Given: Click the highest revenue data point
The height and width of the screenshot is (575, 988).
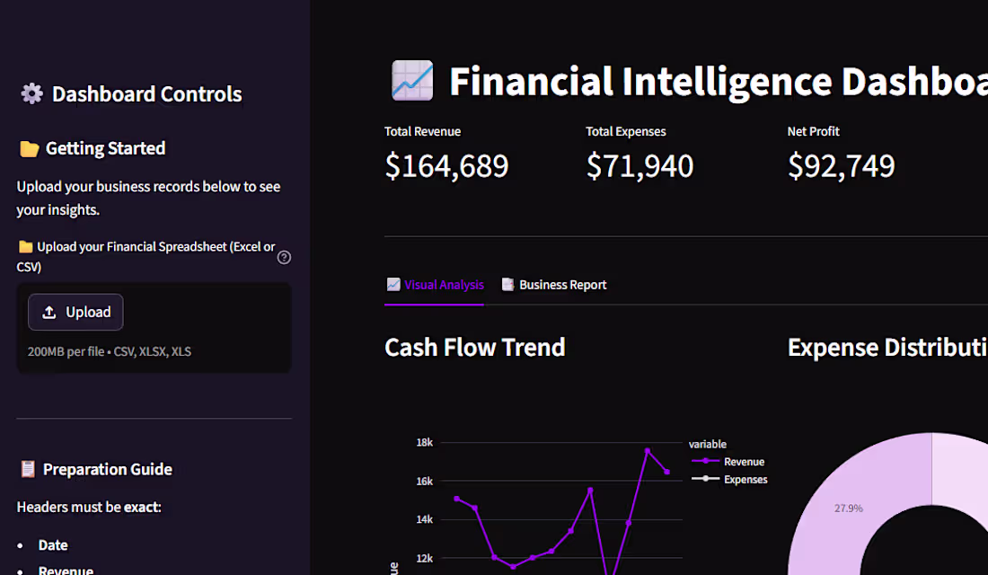Looking at the screenshot, I should pos(647,451).
